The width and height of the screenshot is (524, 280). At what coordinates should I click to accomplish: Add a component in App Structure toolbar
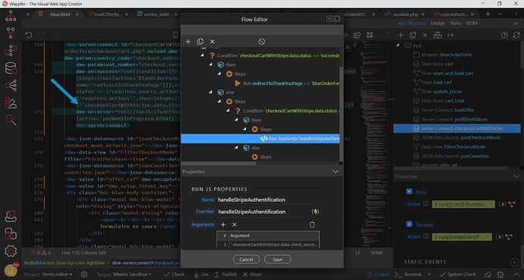coord(401,35)
